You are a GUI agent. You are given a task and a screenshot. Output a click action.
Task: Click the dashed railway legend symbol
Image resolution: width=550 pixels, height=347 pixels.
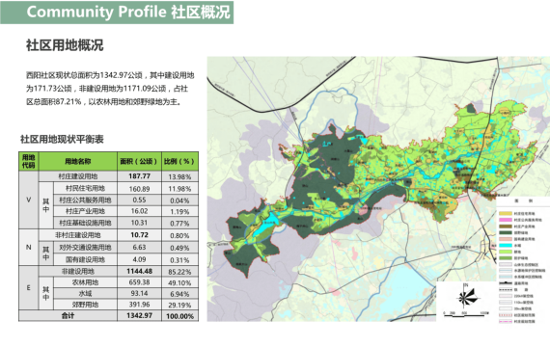505,289
